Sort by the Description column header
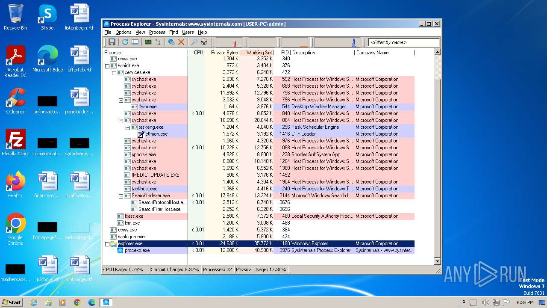547x308 pixels. pos(323,53)
